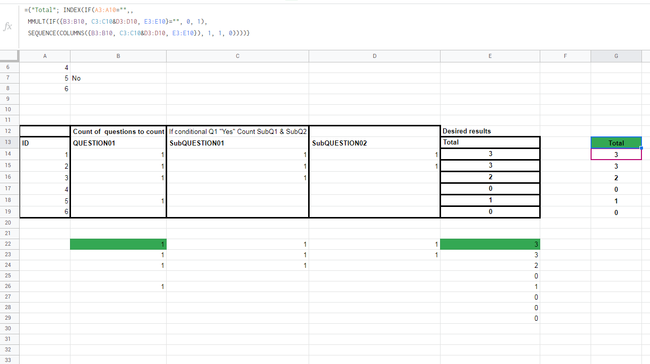The height and width of the screenshot is (364, 650).
Task: Click cell A8 with value 6
Action: [45, 89]
